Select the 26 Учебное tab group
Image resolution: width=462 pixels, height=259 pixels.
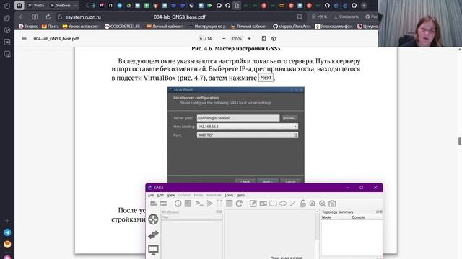tap(60, 6)
